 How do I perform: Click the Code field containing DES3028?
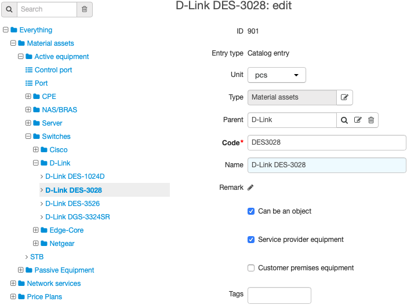[x=327, y=142]
